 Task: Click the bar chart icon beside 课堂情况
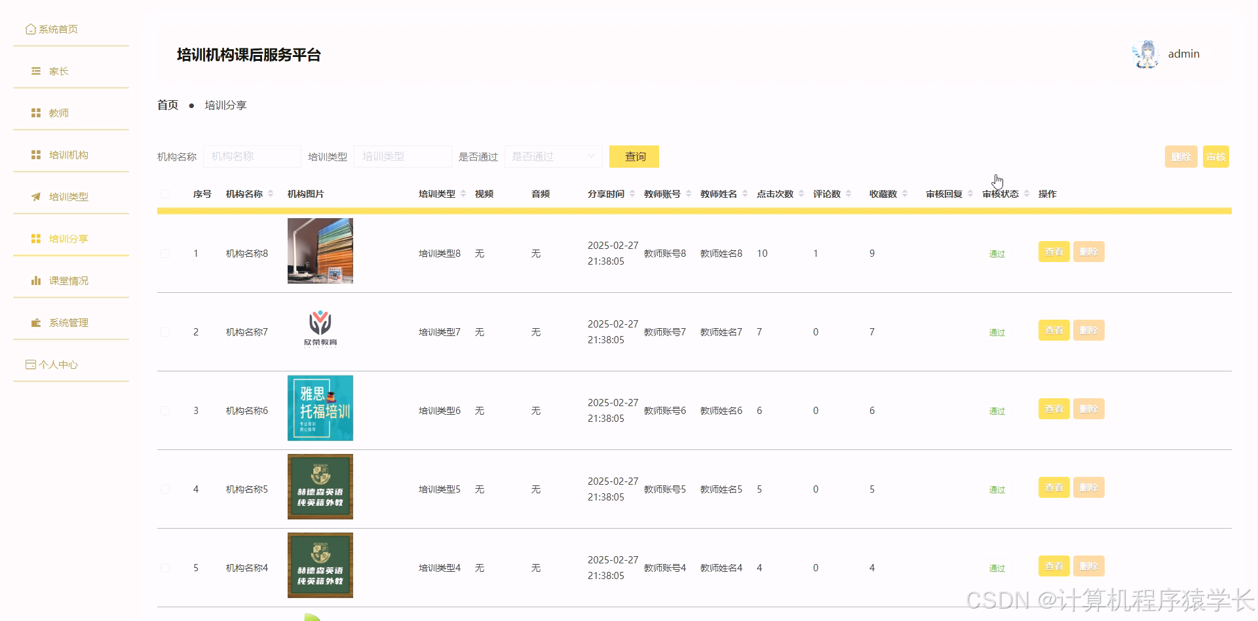(36, 280)
